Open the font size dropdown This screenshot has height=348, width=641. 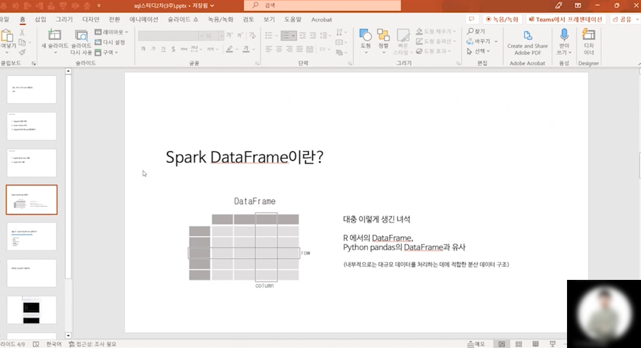221,36
